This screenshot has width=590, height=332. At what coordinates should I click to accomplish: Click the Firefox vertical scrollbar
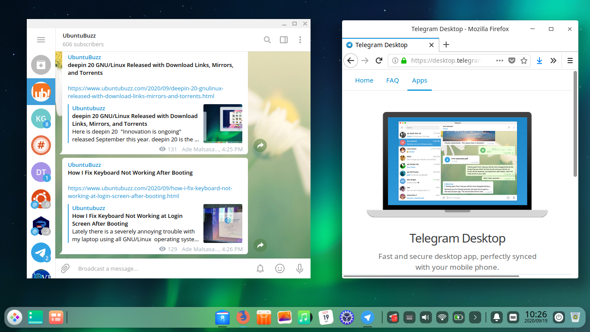click(575, 124)
